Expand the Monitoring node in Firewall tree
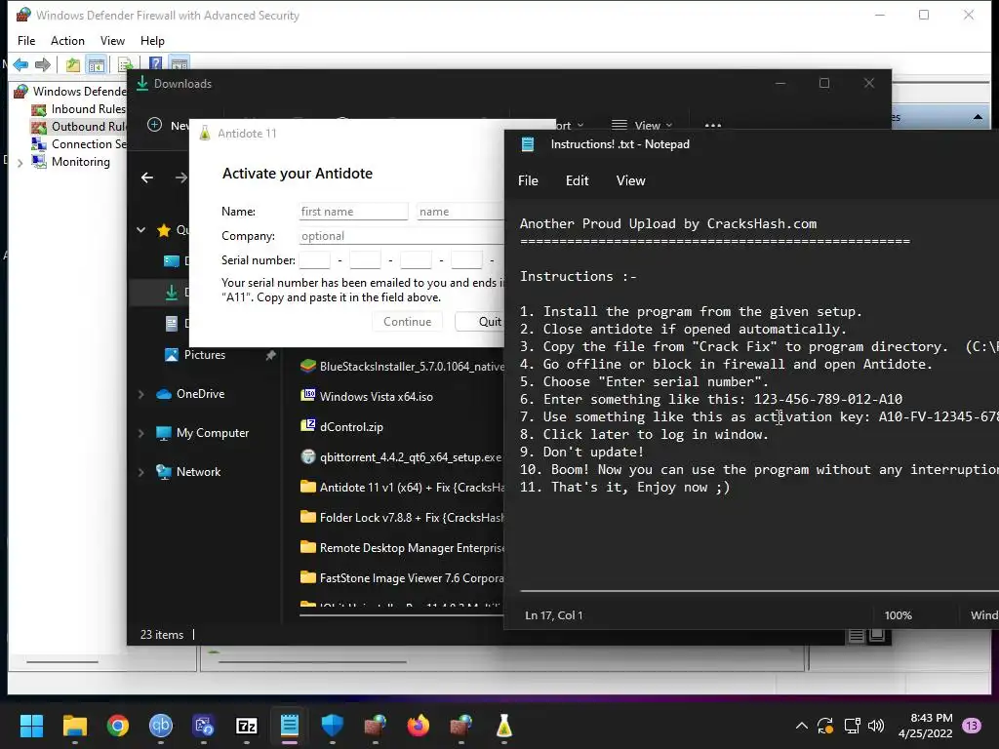Viewport: 999px width, 749px height. pos(20,163)
